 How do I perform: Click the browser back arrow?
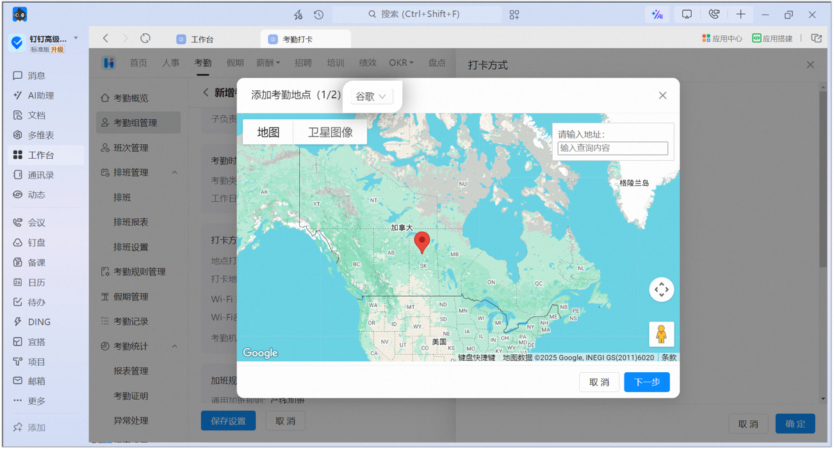pos(106,38)
